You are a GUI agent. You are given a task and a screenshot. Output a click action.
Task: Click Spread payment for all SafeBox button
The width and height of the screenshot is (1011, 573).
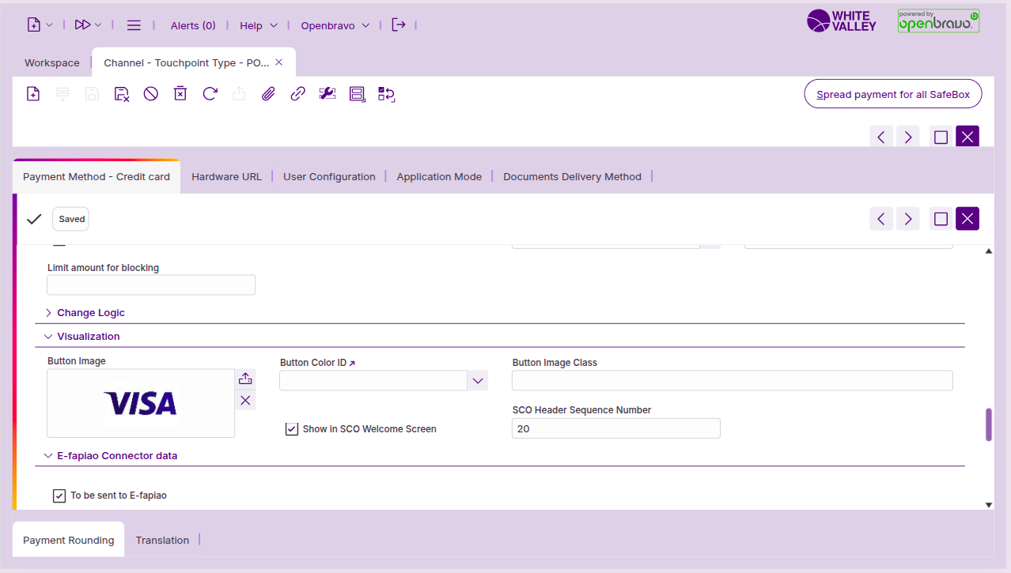click(x=892, y=94)
